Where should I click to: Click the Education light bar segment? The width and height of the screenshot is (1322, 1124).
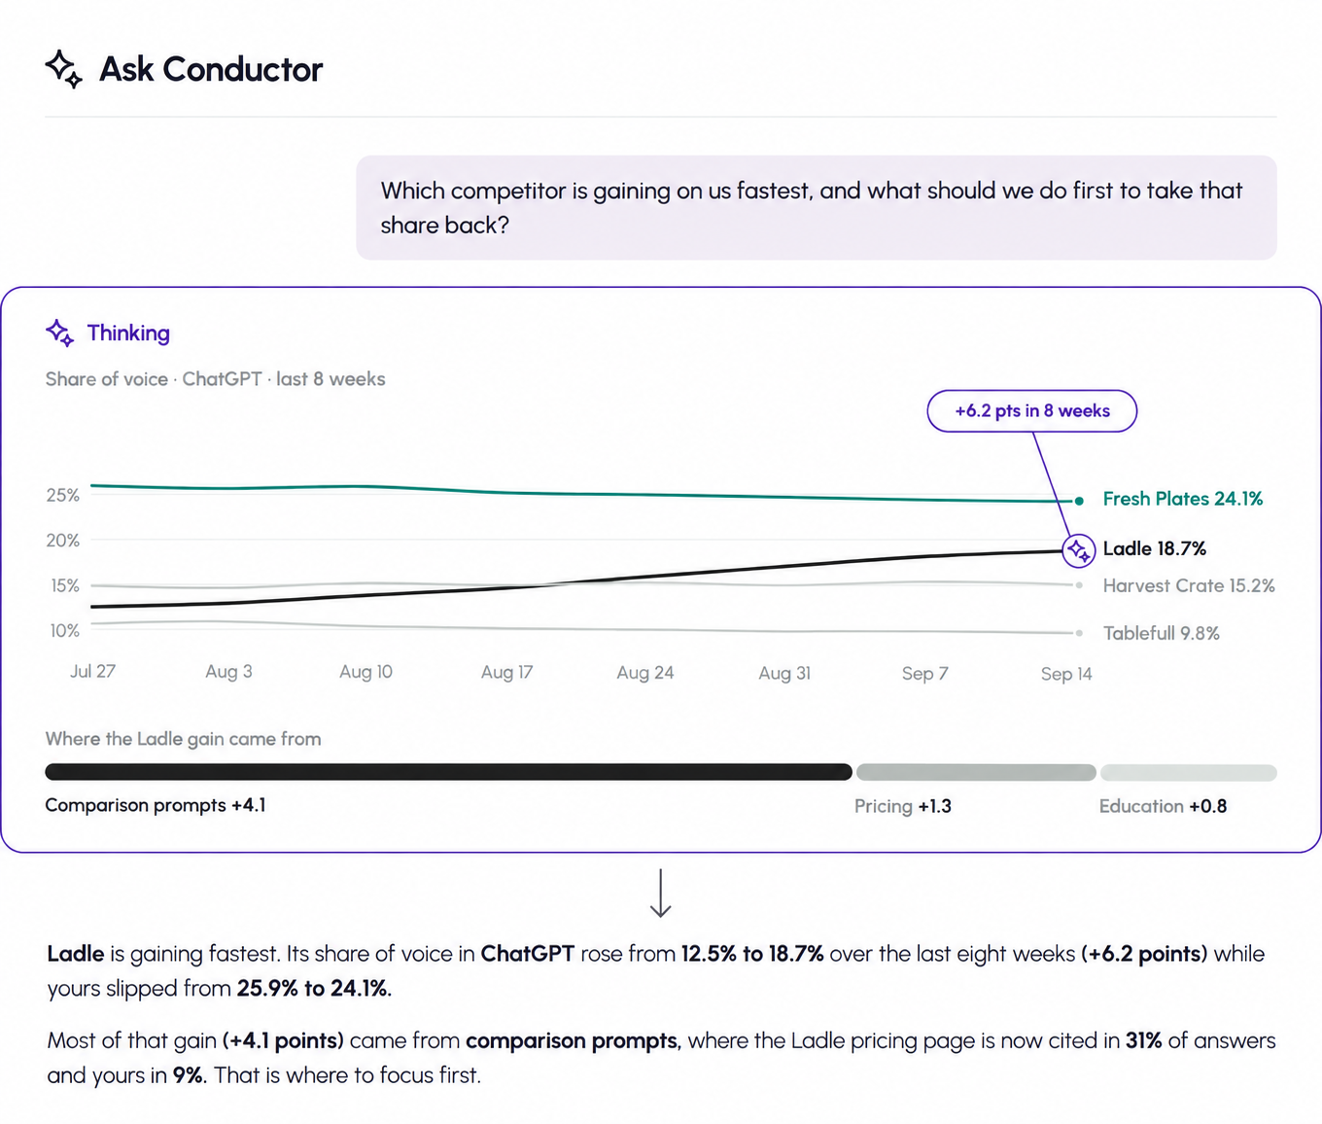(1188, 772)
